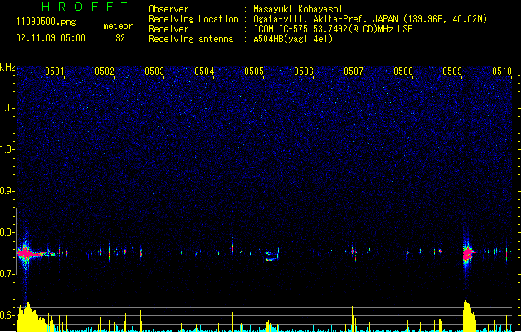This screenshot has height=332, width=522.
Task: Click the 0.7 kHz axis label
Action: [7, 274]
